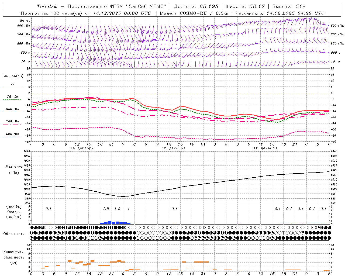
Task: Click the 'Модель COSMO-RU / 6.6км' label
Action: (194, 13)
